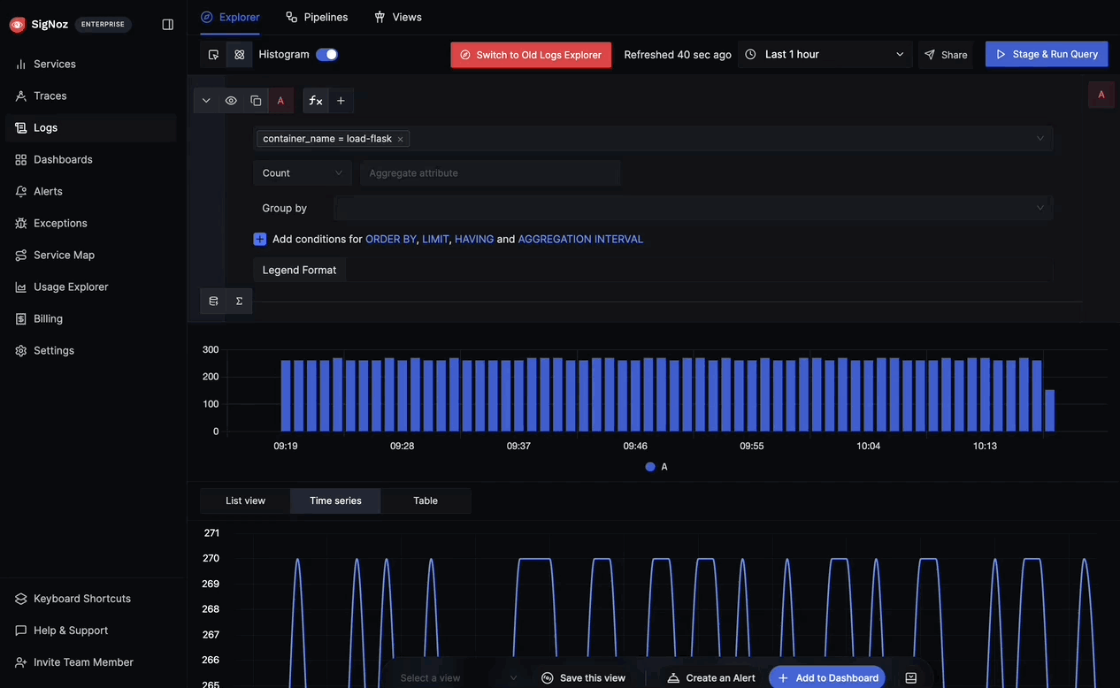Open the Count aggregation dropdown
Viewport: 1120px width, 688px height.
pyautogui.click(x=303, y=173)
